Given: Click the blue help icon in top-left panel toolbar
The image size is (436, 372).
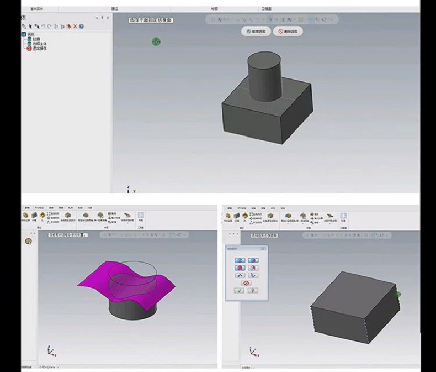Looking at the screenshot, I should click(x=82, y=26).
